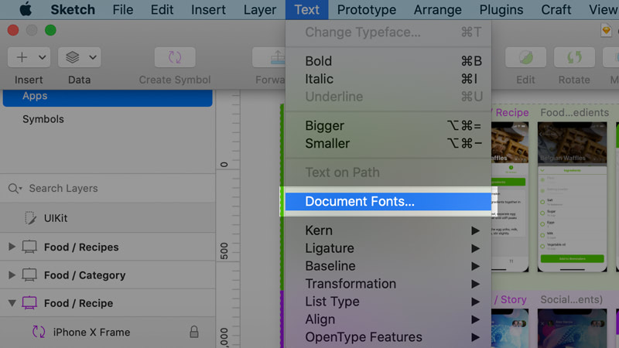
Task: Click the Edit toolbar icon
Action: point(526,57)
